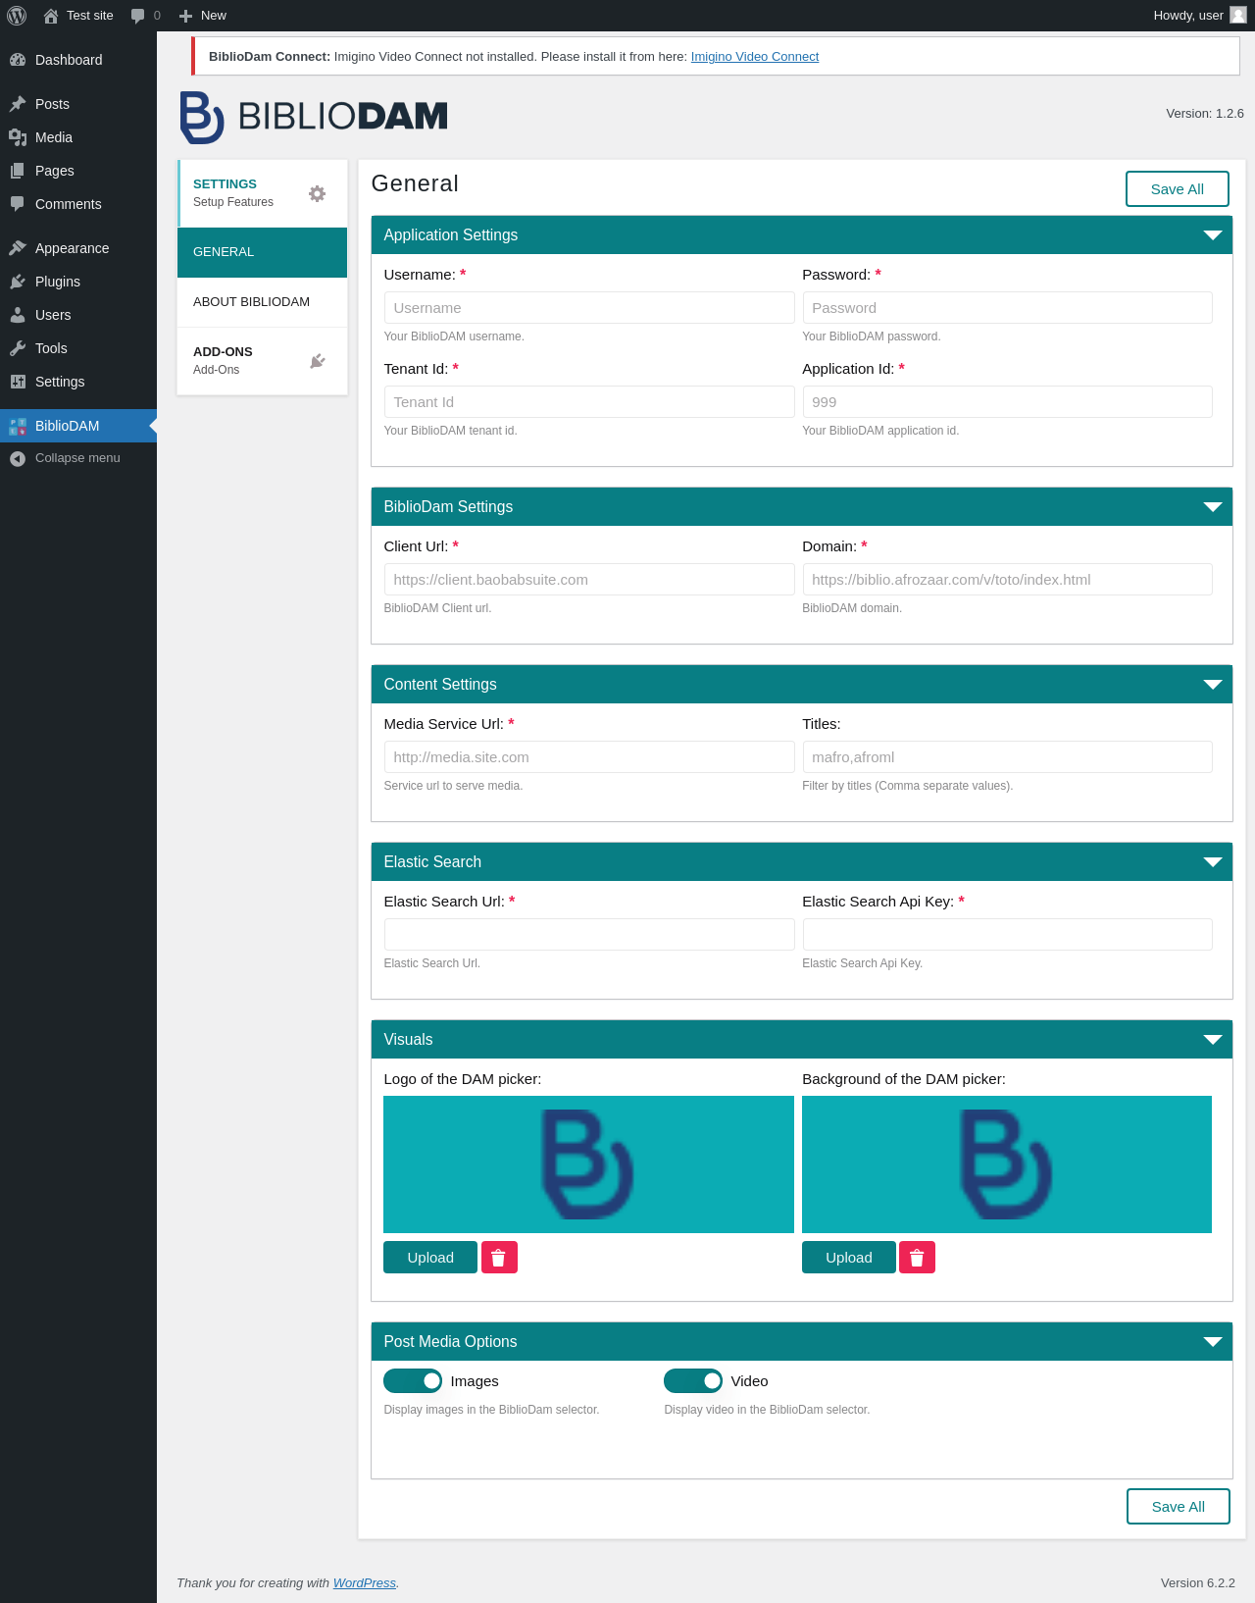Click the Titles filter input field
The width and height of the screenshot is (1255, 1603).
click(1007, 757)
